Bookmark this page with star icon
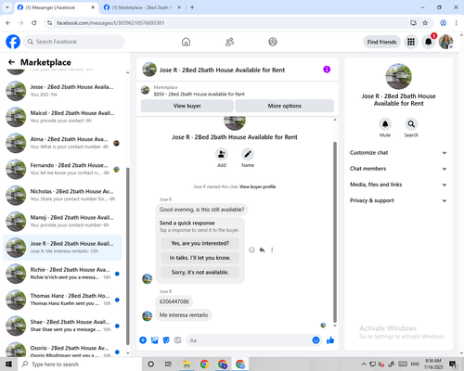This screenshot has width=464, height=371. (x=425, y=23)
